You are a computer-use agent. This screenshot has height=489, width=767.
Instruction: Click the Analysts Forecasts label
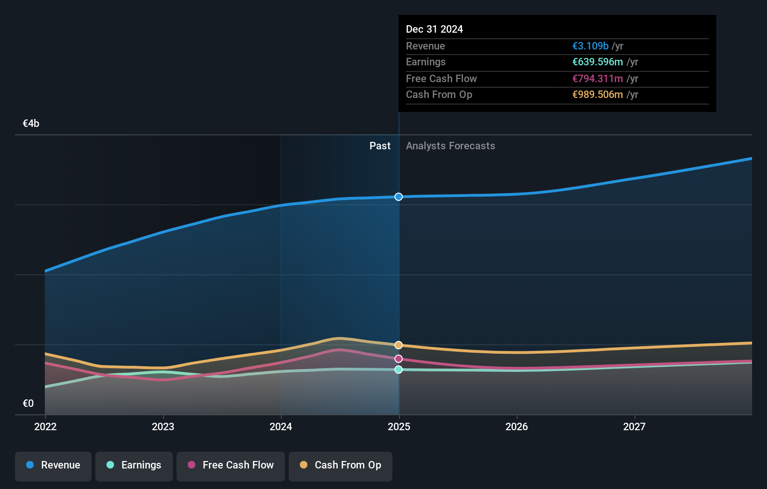point(450,146)
